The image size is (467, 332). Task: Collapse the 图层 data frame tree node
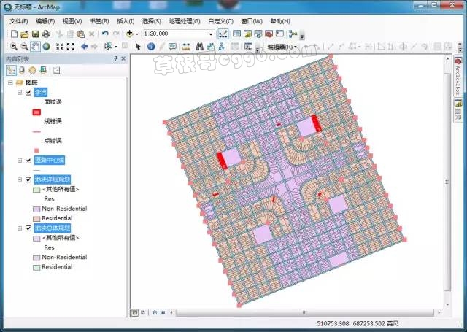point(9,82)
